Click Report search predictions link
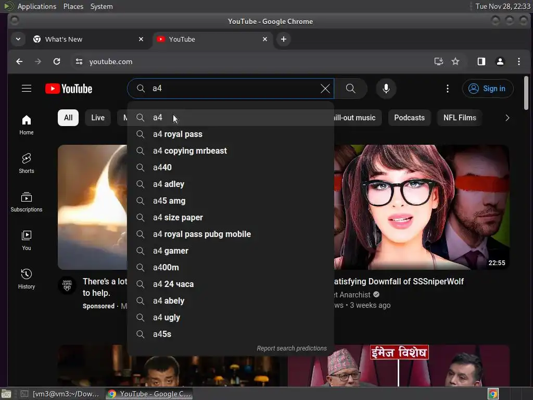This screenshot has height=400, width=533. click(x=291, y=348)
